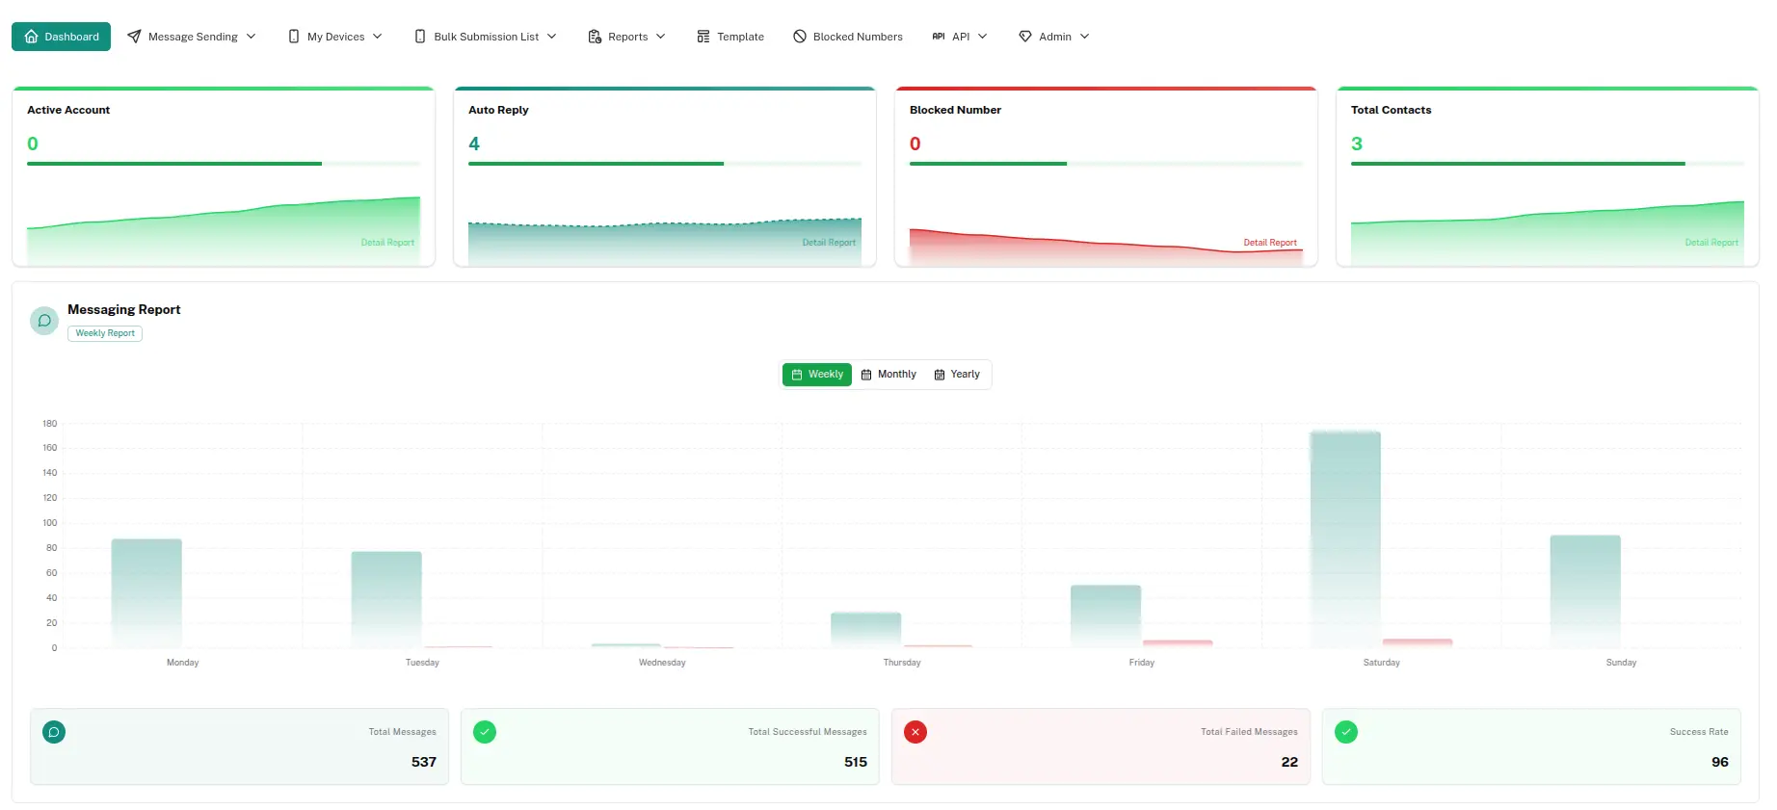Switch chart to Weekly view
Viewport: 1777px width, 810px height.
(817, 375)
